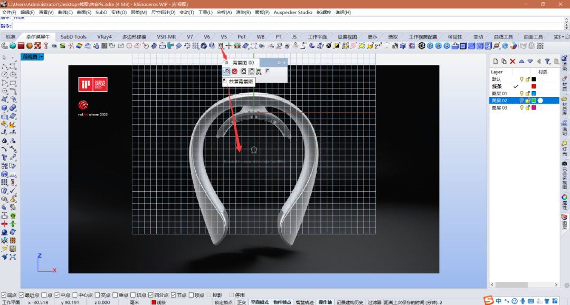Screen dimensions: 570x305
Task: Toggle visibility bulb of 图层 01
Action: (521, 94)
